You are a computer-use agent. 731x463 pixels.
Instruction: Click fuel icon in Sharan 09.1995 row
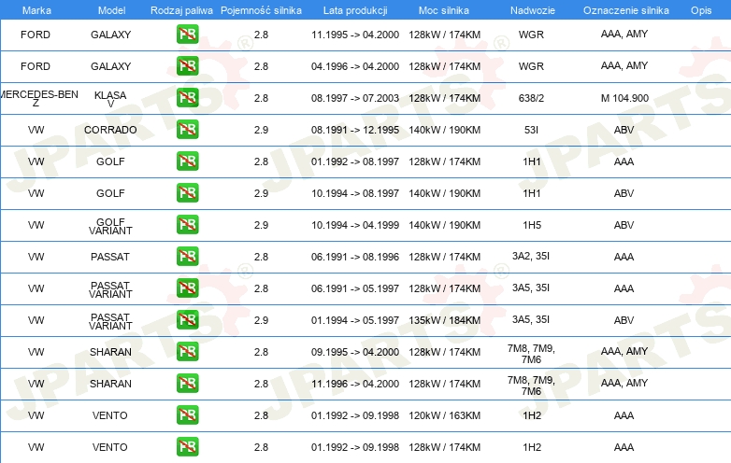tap(187, 352)
